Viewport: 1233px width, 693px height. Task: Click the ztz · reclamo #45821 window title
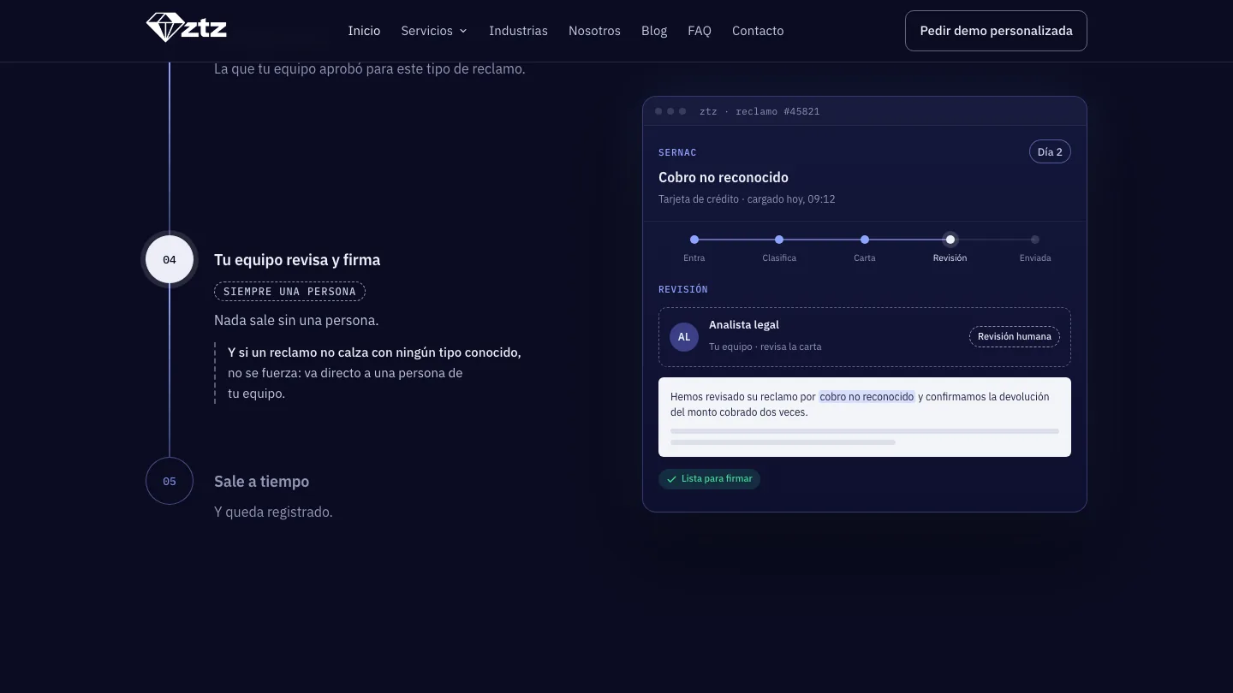(x=759, y=111)
